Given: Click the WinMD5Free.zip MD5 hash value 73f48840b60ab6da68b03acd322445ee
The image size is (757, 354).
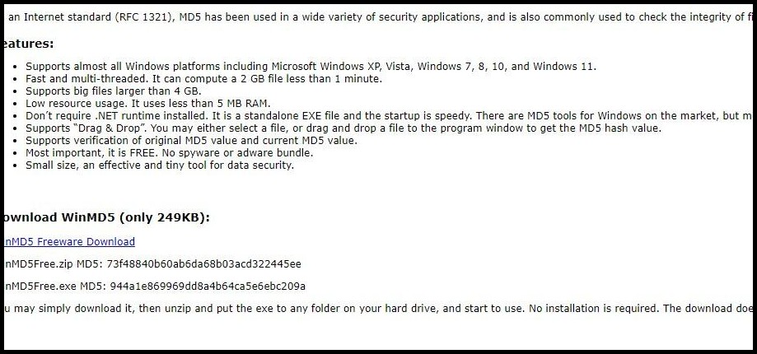Looking at the screenshot, I should (203, 263).
